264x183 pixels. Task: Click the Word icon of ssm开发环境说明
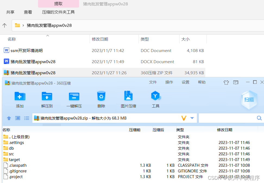(x=7, y=50)
